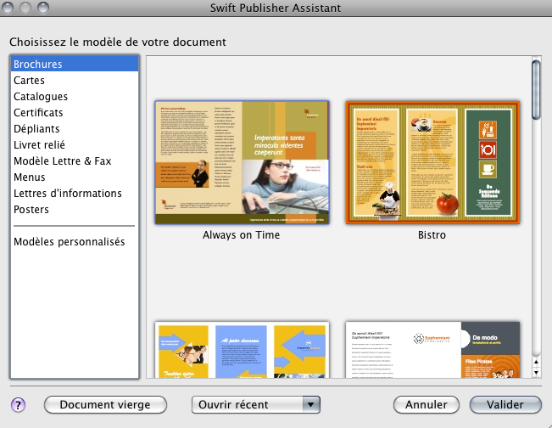
Task: Select the Bistro brochure template thumbnail
Action: [432, 162]
